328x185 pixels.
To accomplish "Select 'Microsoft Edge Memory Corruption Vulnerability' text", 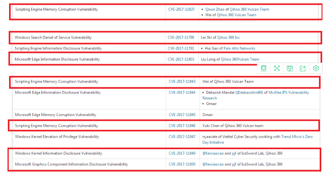I will coord(56,115).
